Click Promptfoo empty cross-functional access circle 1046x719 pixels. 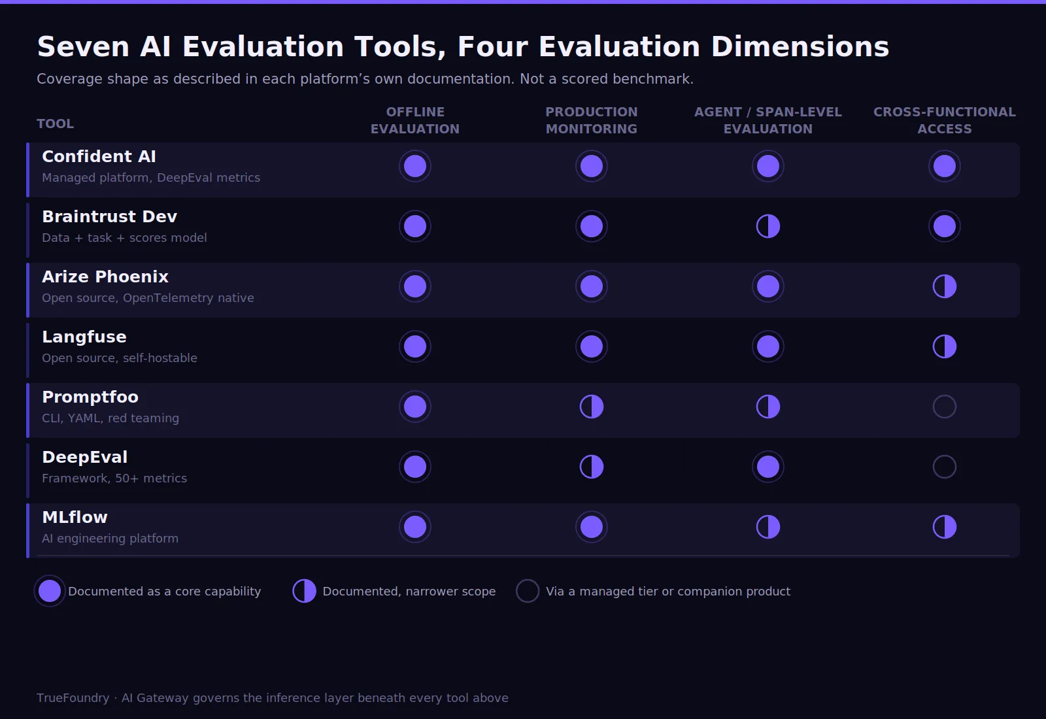(x=945, y=407)
